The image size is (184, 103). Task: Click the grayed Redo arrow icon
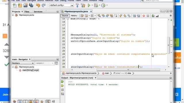pos(43,5)
